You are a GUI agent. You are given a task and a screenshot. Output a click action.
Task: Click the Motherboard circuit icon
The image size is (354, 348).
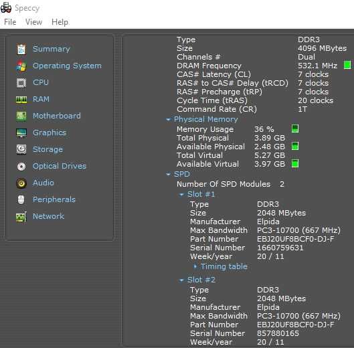21,116
